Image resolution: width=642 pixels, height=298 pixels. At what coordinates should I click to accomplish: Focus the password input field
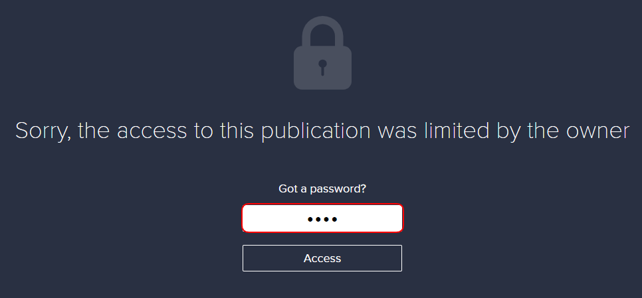[322, 218]
